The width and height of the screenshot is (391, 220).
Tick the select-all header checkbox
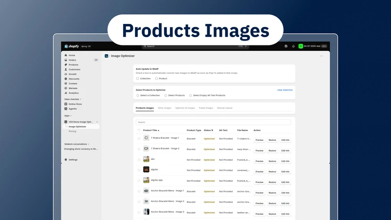coord(139,130)
